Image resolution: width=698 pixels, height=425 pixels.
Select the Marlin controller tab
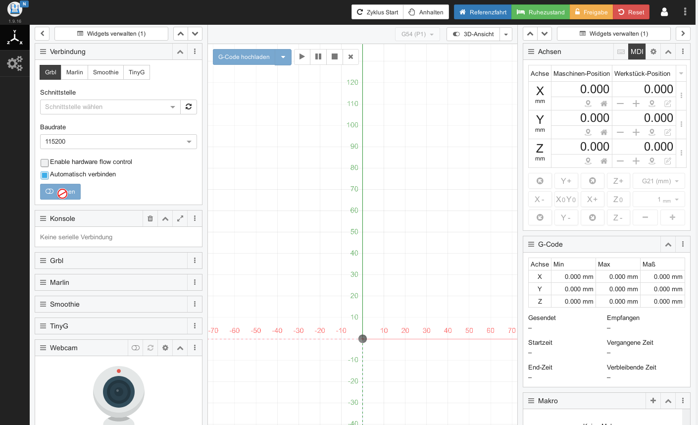[x=74, y=72]
